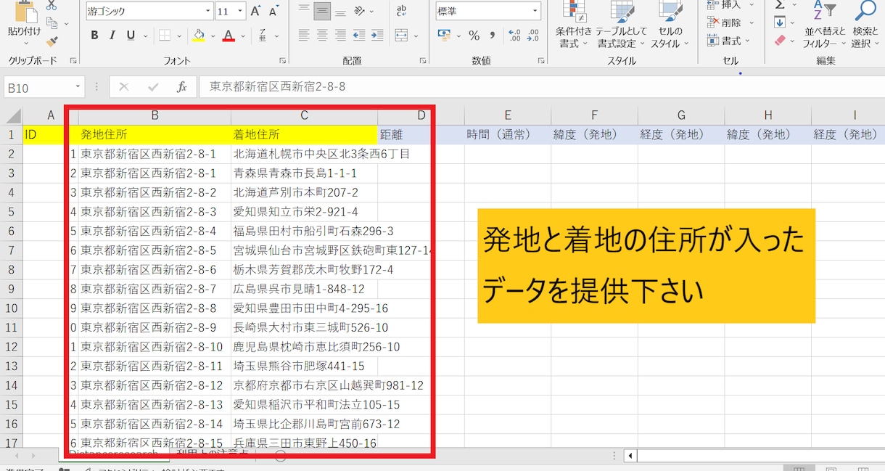The width and height of the screenshot is (885, 471).
Task: Click the Cut scissors icon
Action: point(52,6)
